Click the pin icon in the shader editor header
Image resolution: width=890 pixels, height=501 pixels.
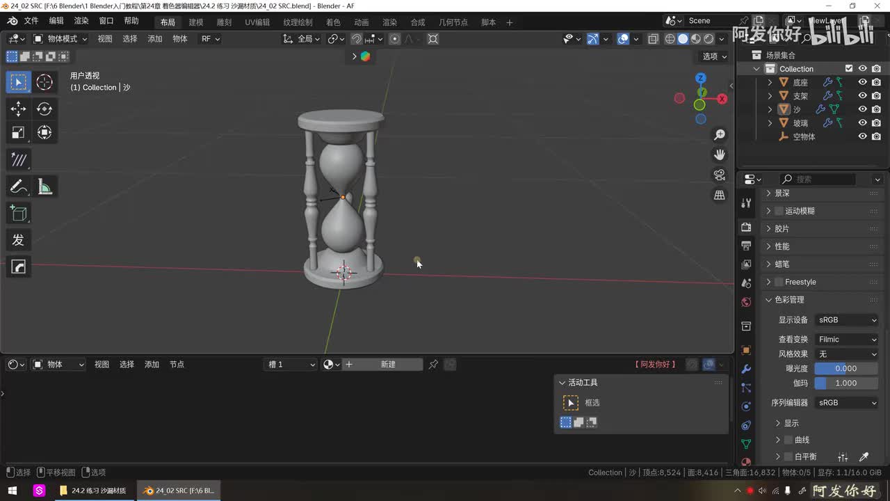[x=433, y=365]
